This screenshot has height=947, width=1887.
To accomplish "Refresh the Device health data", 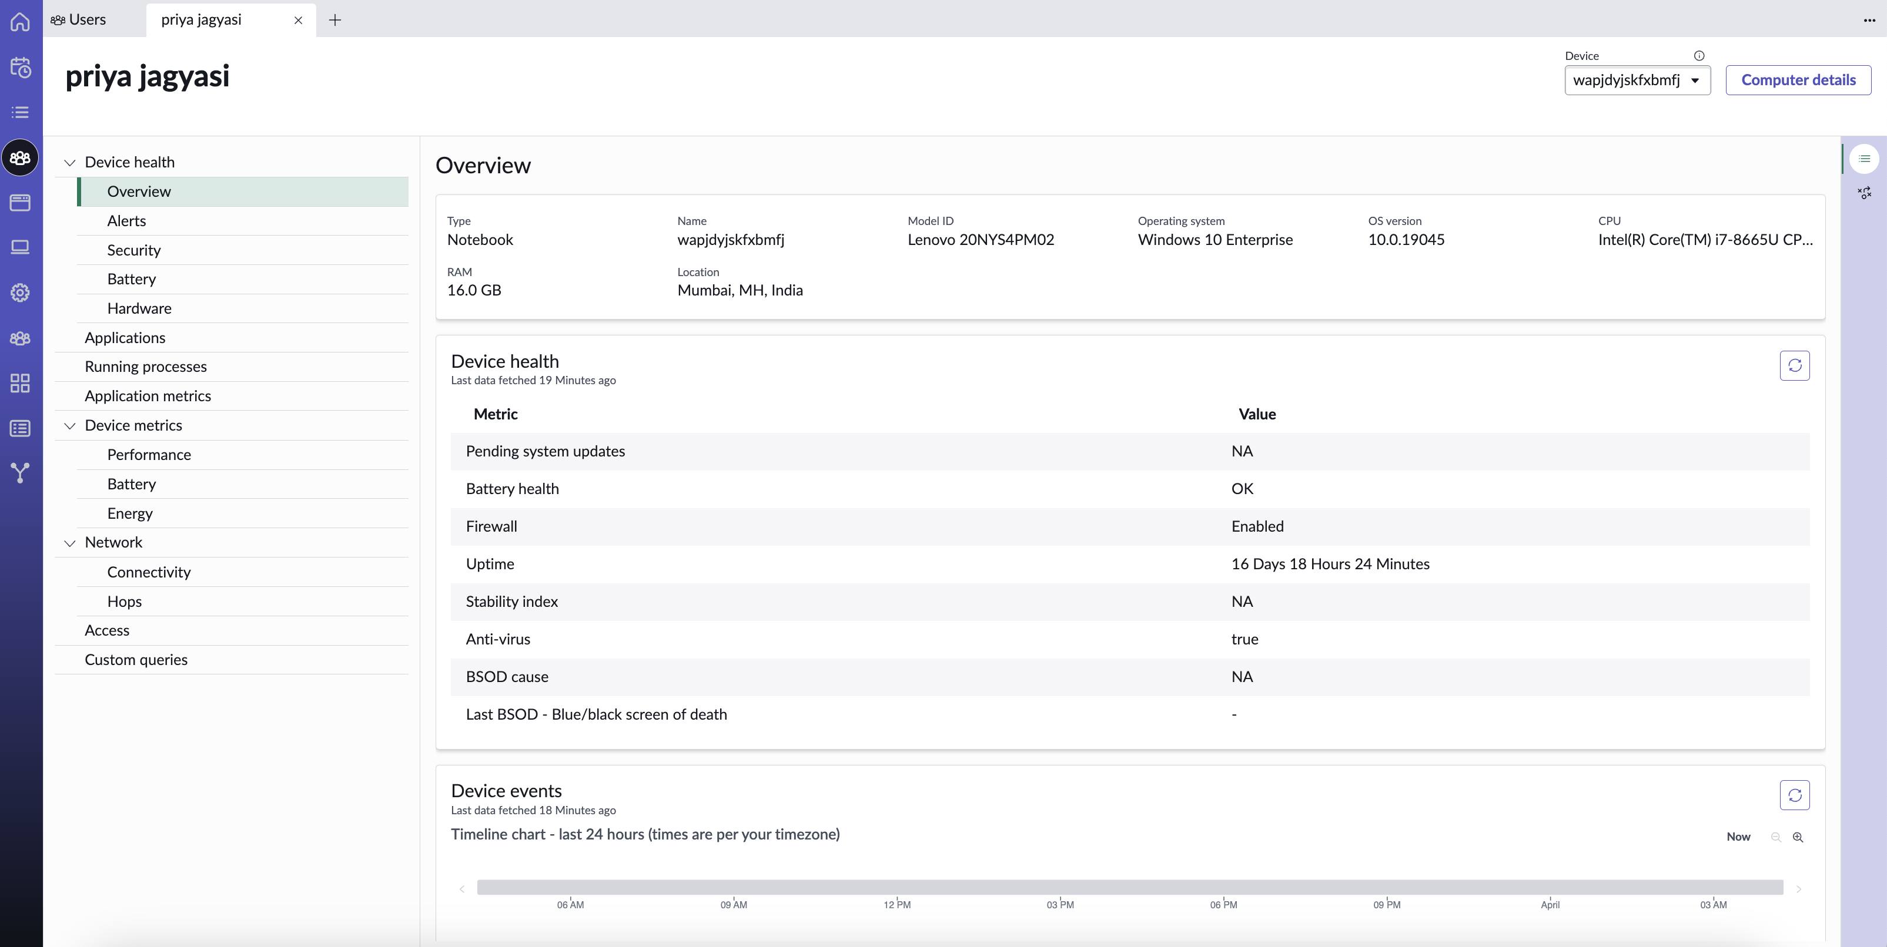I will pyautogui.click(x=1794, y=365).
